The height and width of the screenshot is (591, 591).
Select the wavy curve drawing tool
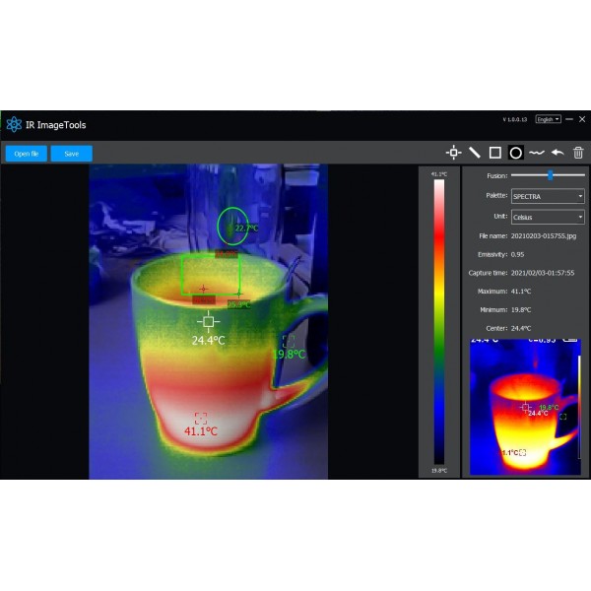537,153
